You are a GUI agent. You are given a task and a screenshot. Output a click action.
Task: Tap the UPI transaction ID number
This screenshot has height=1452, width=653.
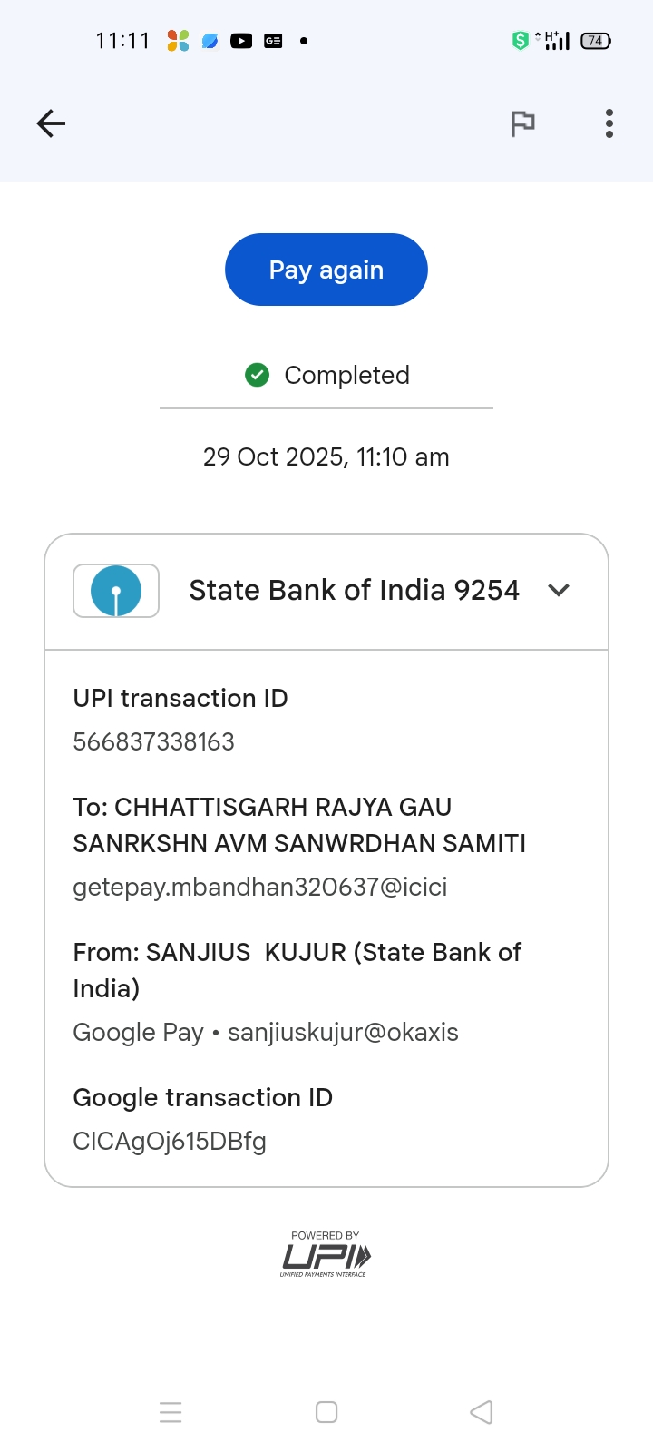tap(154, 742)
